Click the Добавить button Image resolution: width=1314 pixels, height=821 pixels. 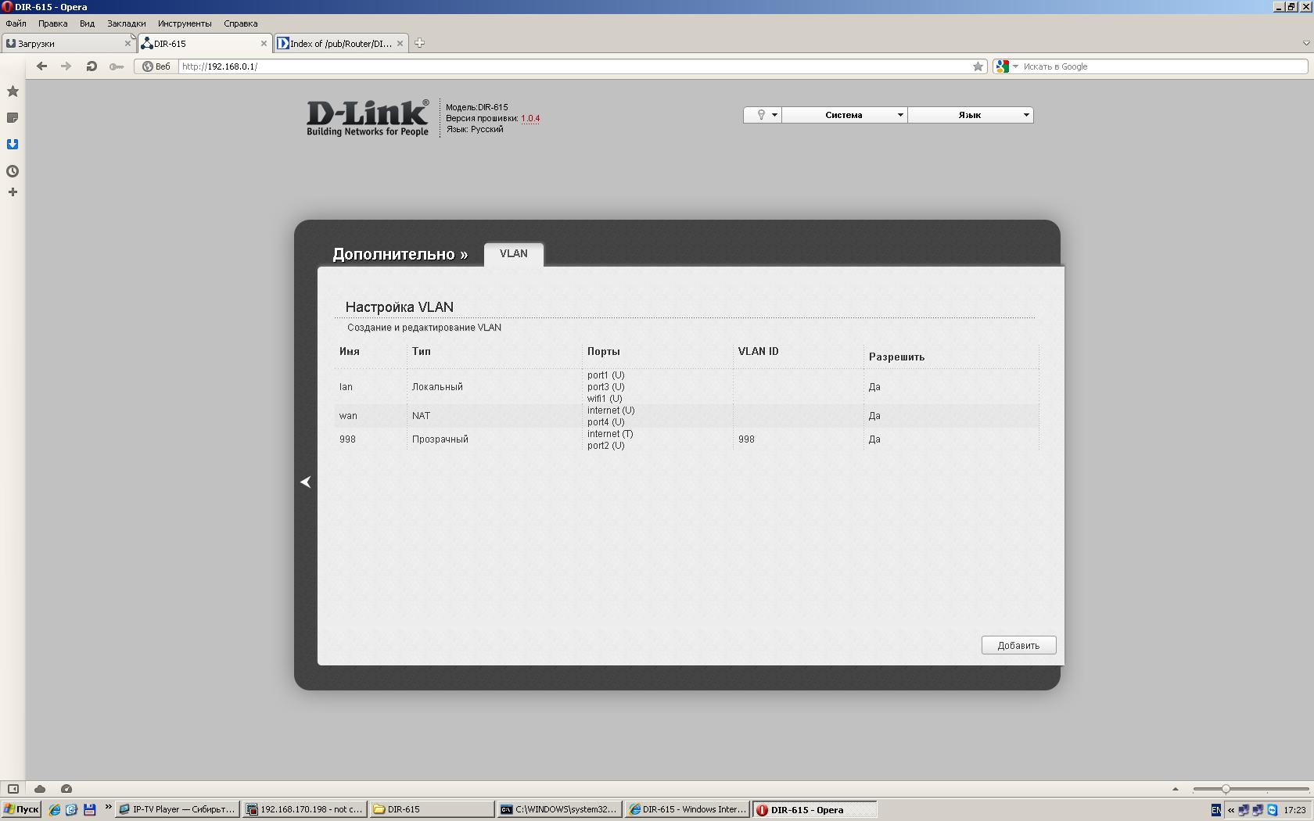tap(1019, 645)
